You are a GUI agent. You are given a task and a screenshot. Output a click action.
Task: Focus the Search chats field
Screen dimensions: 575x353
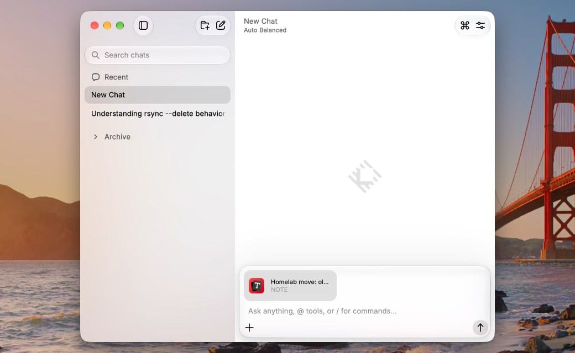[x=158, y=55]
